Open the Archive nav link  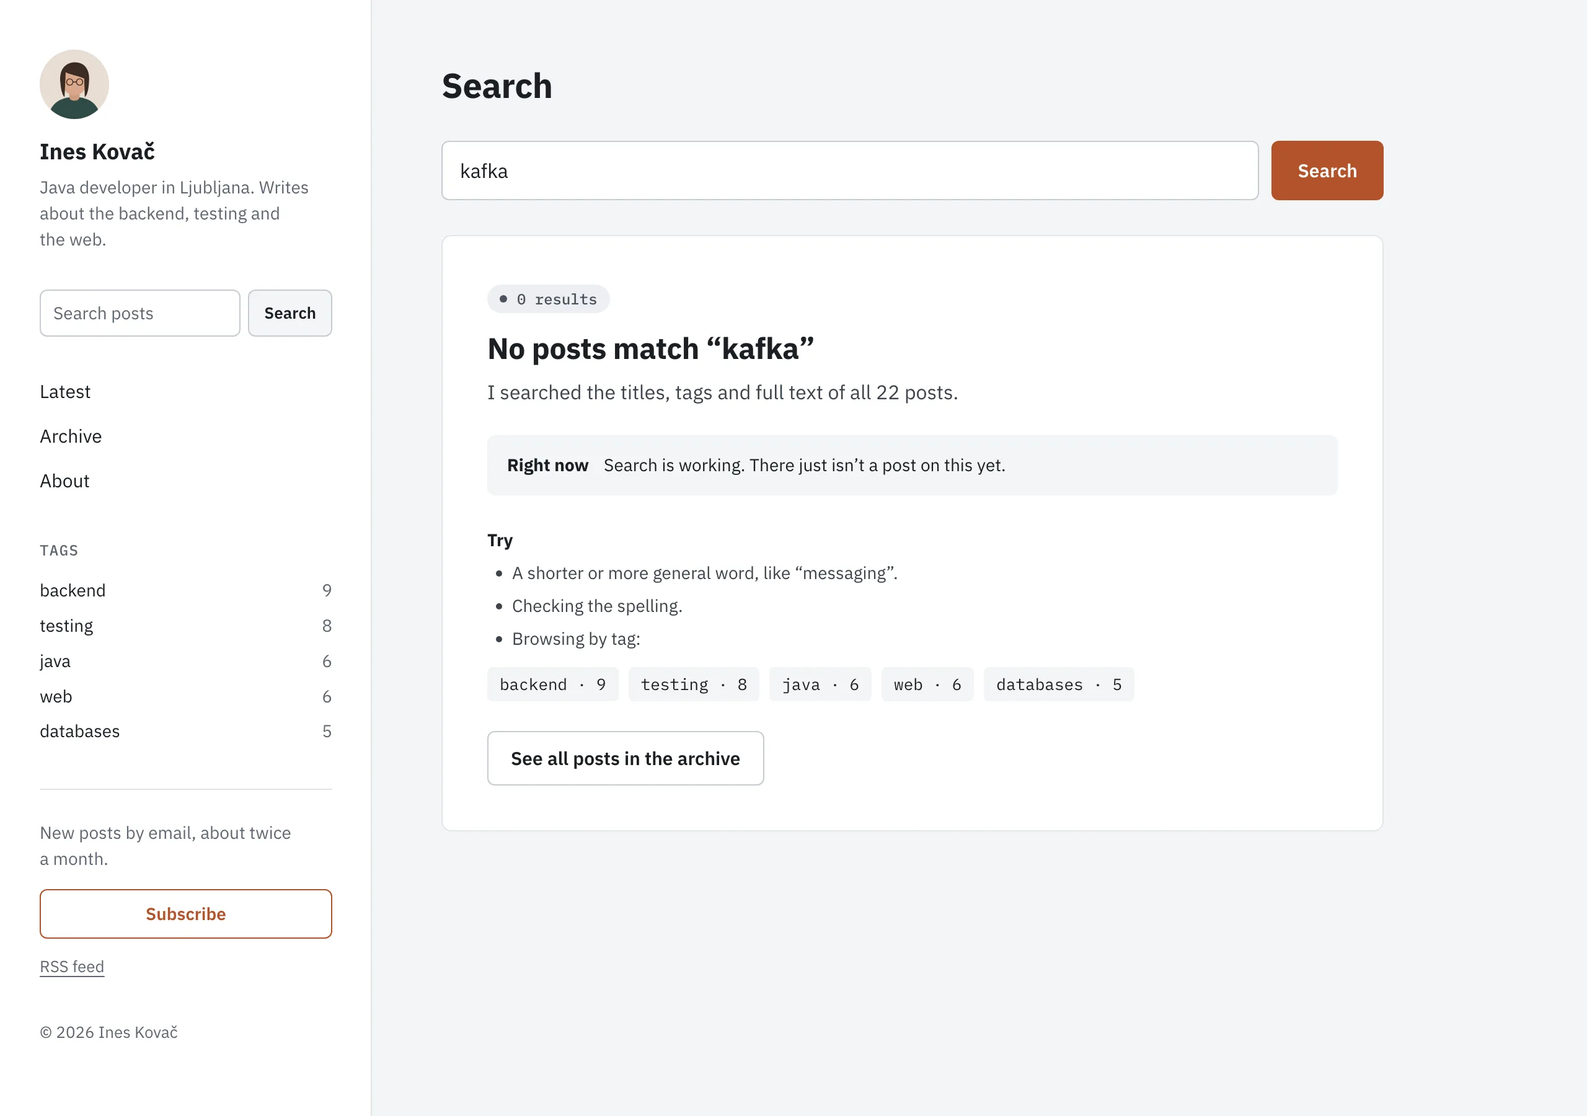(71, 436)
